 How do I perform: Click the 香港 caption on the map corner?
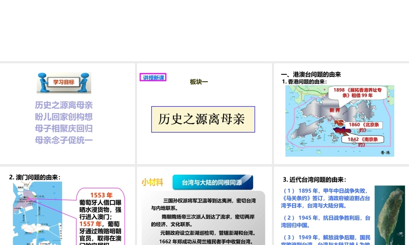click(385, 153)
